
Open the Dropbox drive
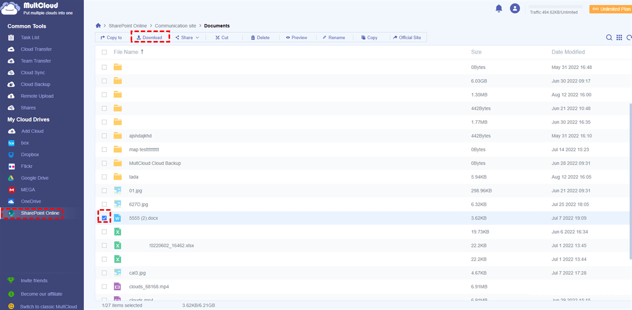click(30, 154)
